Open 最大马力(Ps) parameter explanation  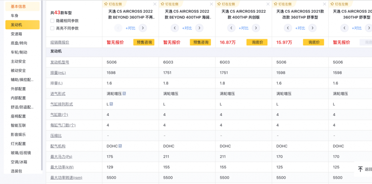(x=61, y=157)
